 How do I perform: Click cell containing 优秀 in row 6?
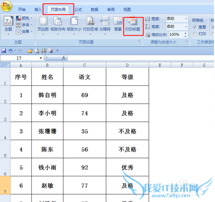click(x=127, y=167)
